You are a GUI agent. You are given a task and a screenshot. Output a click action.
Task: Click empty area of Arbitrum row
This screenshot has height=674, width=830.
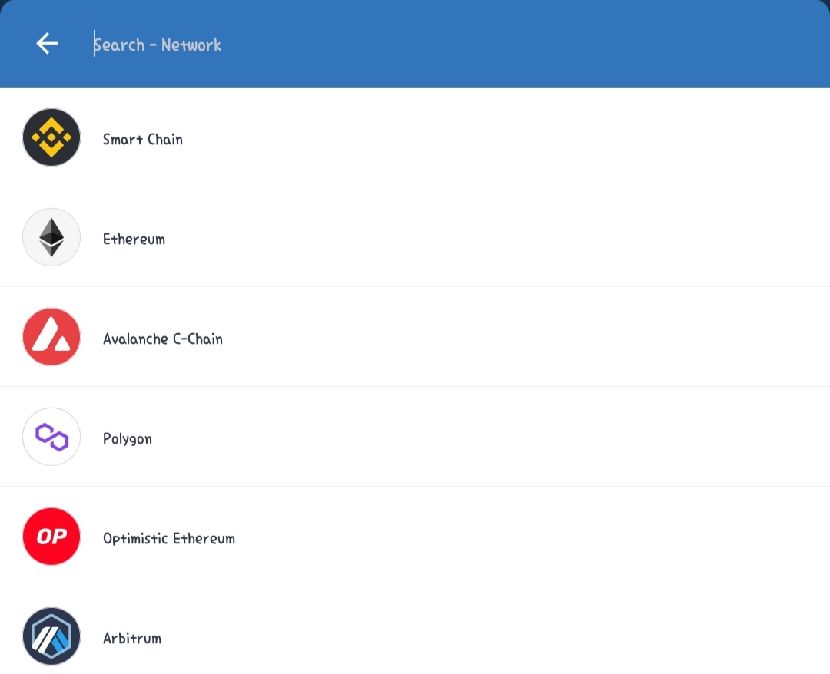503,636
